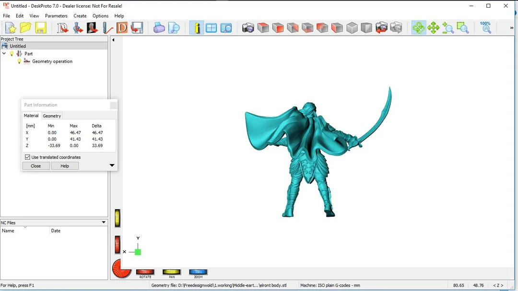Viewport: 518px width, 291px height.
Task: Select the plain dark gray view cube
Action: point(366,28)
